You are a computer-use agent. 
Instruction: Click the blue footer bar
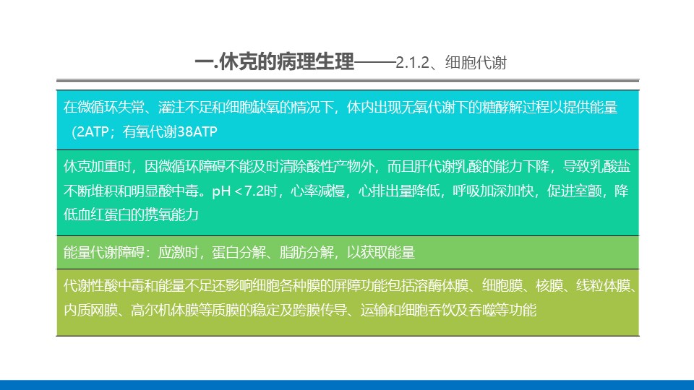[x=347, y=385]
